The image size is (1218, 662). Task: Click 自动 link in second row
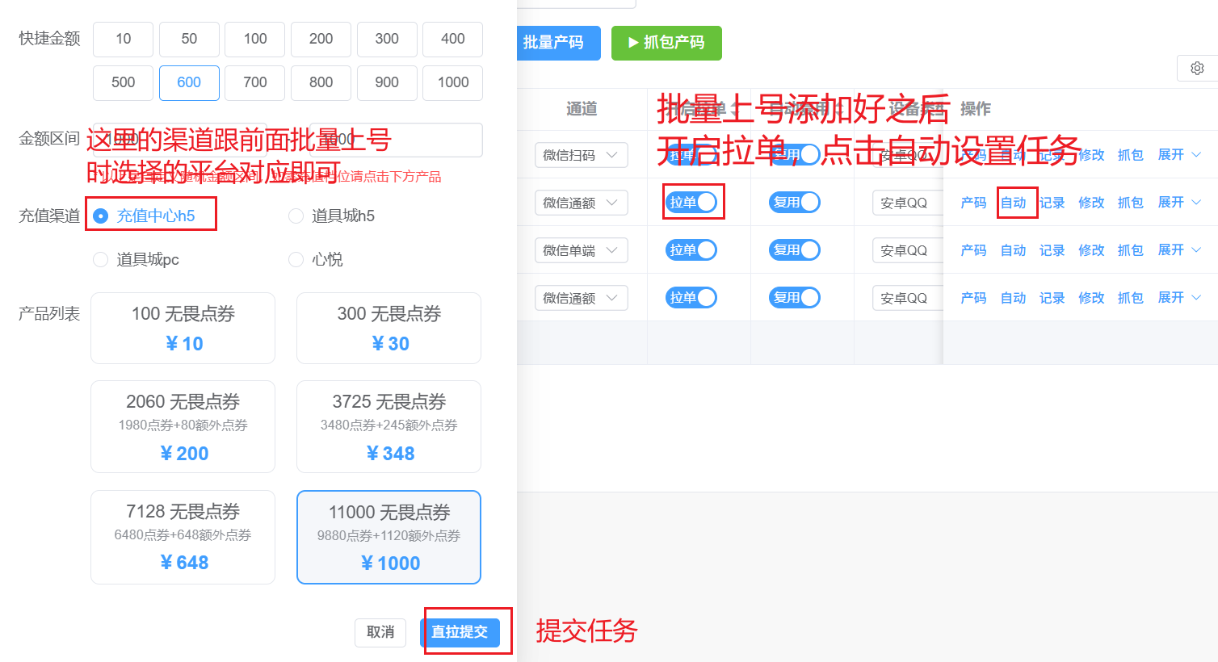1013,203
